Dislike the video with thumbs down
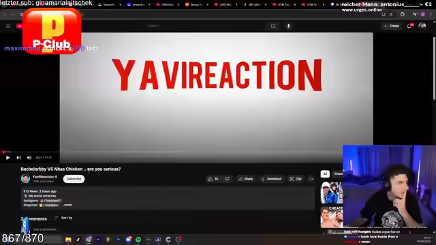The height and width of the screenshot is (245, 436). [x=227, y=179]
